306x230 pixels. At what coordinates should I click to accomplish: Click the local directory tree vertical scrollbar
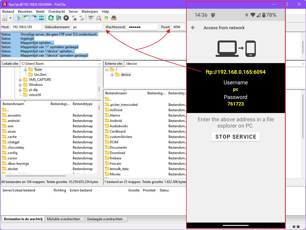click(99, 89)
